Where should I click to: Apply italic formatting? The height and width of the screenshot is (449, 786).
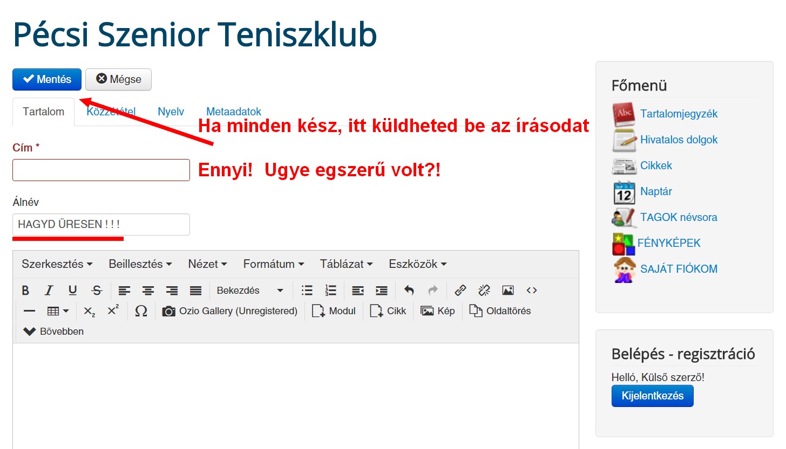click(x=49, y=291)
